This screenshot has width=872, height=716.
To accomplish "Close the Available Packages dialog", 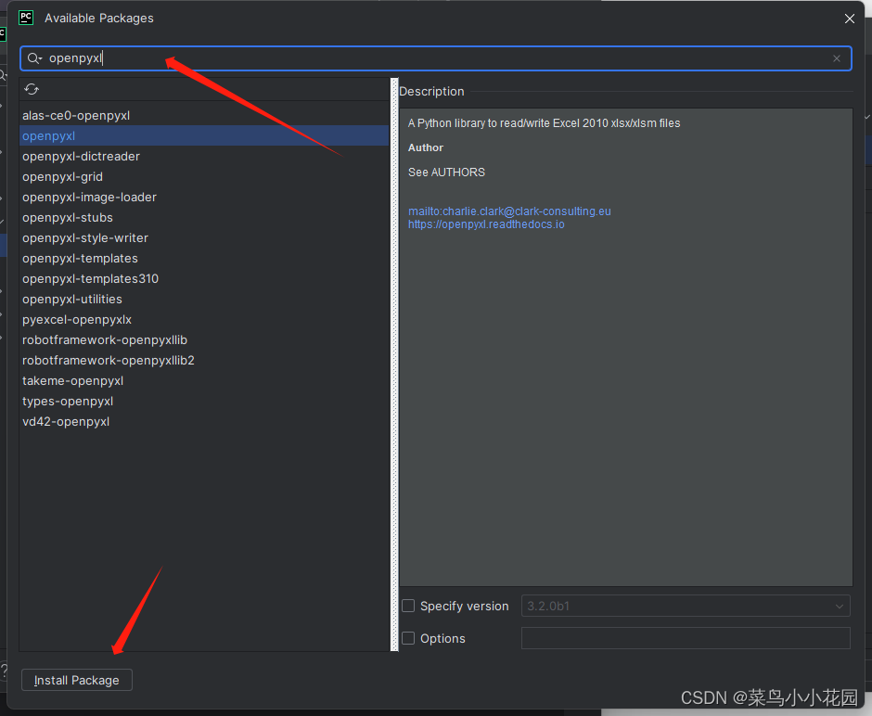I will point(849,19).
